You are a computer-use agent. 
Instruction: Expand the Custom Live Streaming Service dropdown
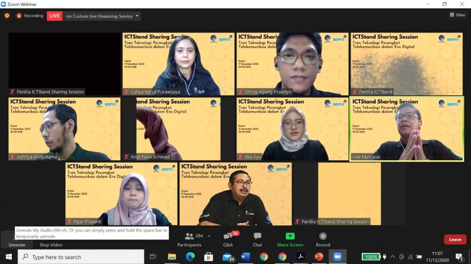point(137,16)
